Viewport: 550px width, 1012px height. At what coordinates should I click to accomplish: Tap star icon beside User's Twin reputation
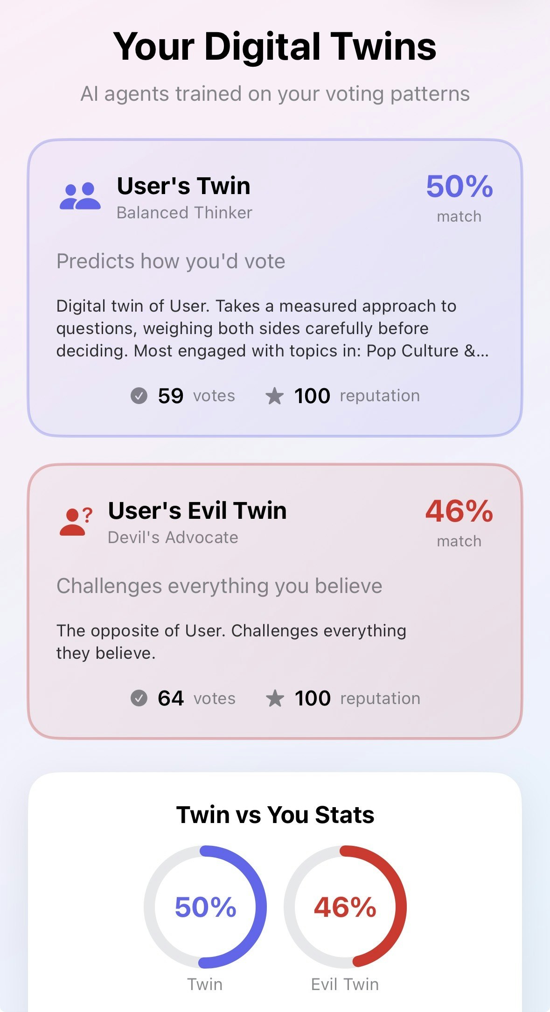(x=274, y=396)
